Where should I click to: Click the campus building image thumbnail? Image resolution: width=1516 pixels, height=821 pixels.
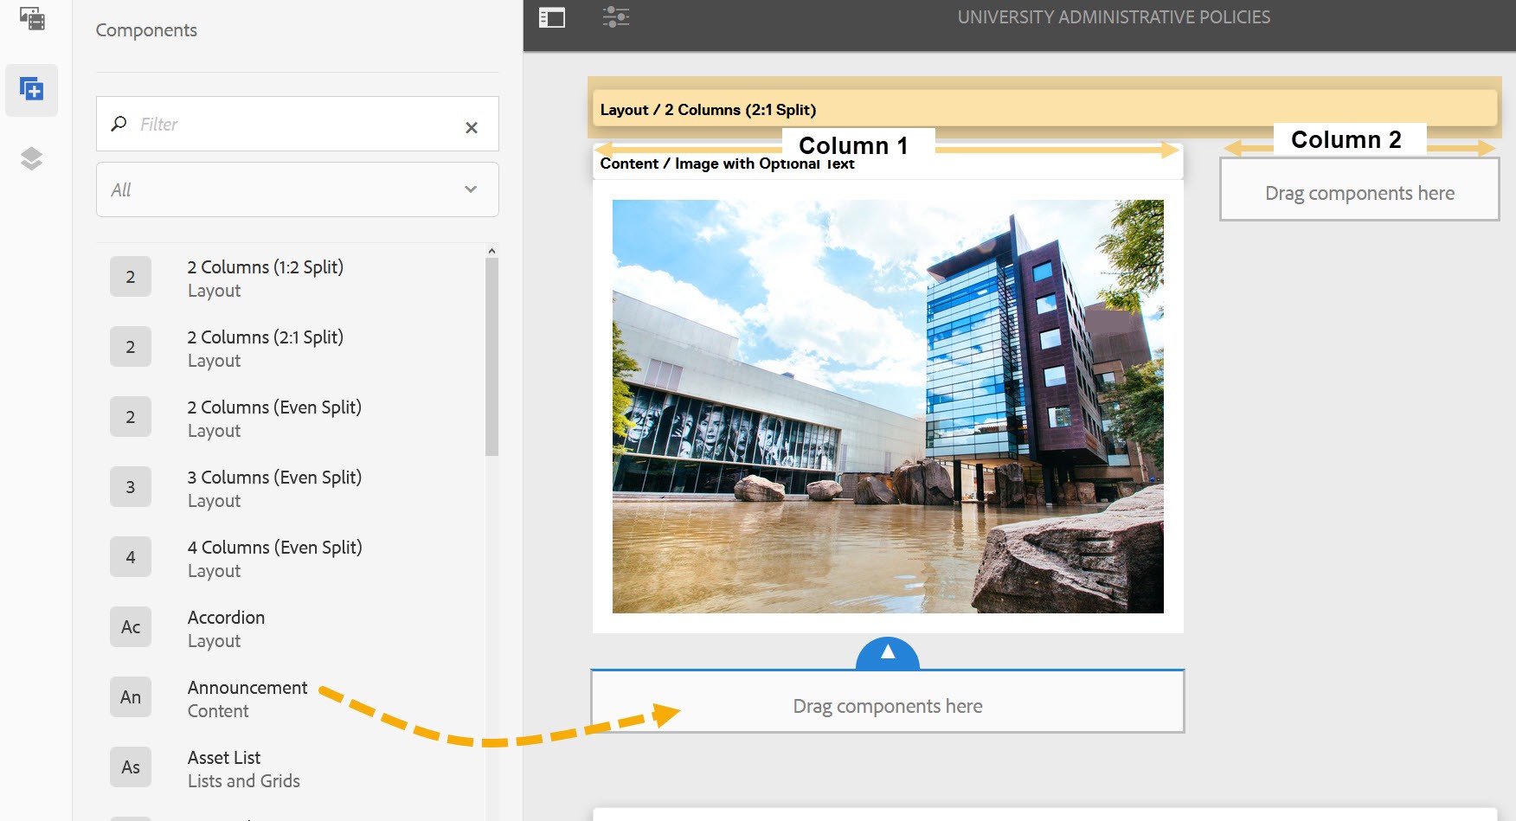888,406
